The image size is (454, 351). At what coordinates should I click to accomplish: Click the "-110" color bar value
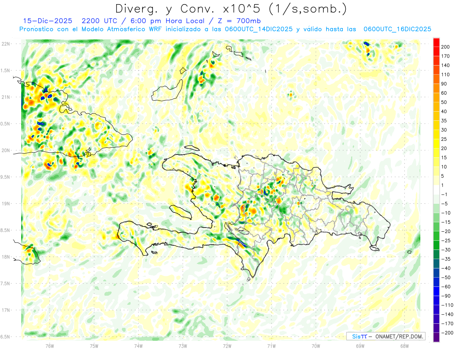(447, 305)
